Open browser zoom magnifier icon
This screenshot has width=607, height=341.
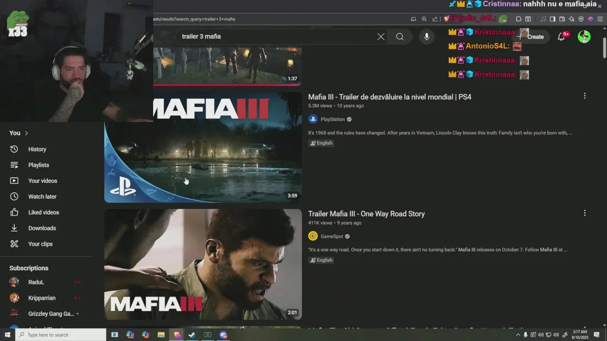[424, 19]
